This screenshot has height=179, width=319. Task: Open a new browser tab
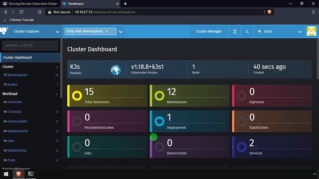tap(125, 3)
